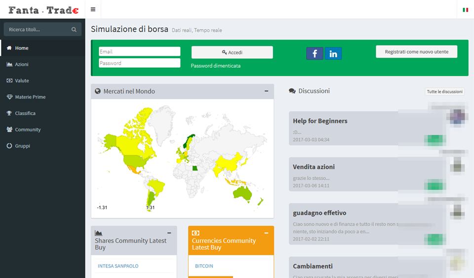Click Registrati come nuovo utente button
This screenshot has height=278, width=474.
417,52
